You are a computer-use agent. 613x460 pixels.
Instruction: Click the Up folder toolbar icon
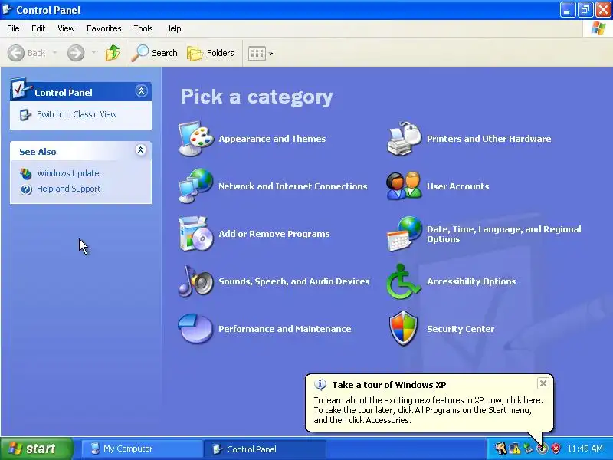112,53
